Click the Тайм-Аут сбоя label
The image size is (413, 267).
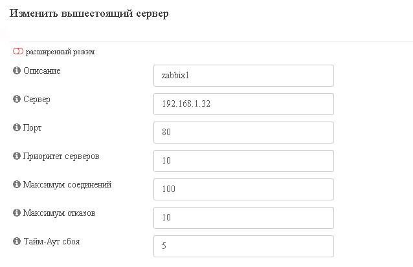point(52,241)
